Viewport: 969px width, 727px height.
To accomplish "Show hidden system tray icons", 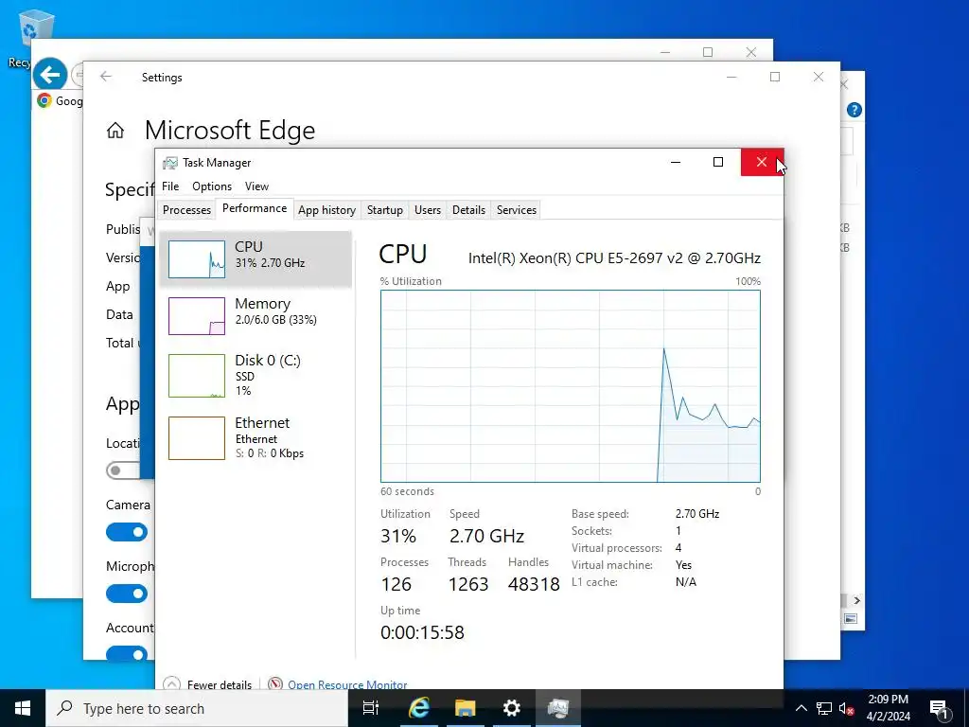I will 801,708.
